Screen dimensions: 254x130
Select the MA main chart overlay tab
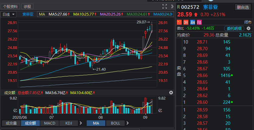coord(96,123)
